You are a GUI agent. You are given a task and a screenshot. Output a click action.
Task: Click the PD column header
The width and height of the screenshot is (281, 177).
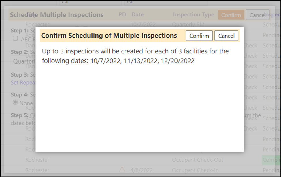(x=122, y=14)
